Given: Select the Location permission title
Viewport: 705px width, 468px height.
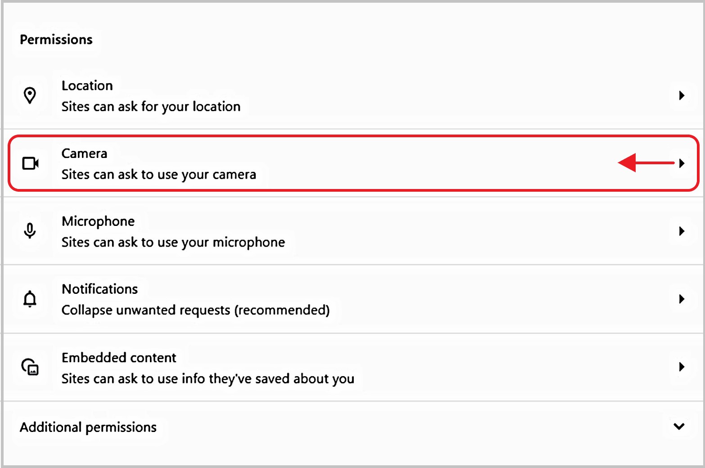Looking at the screenshot, I should pyautogui.click(x=87, y=85).
